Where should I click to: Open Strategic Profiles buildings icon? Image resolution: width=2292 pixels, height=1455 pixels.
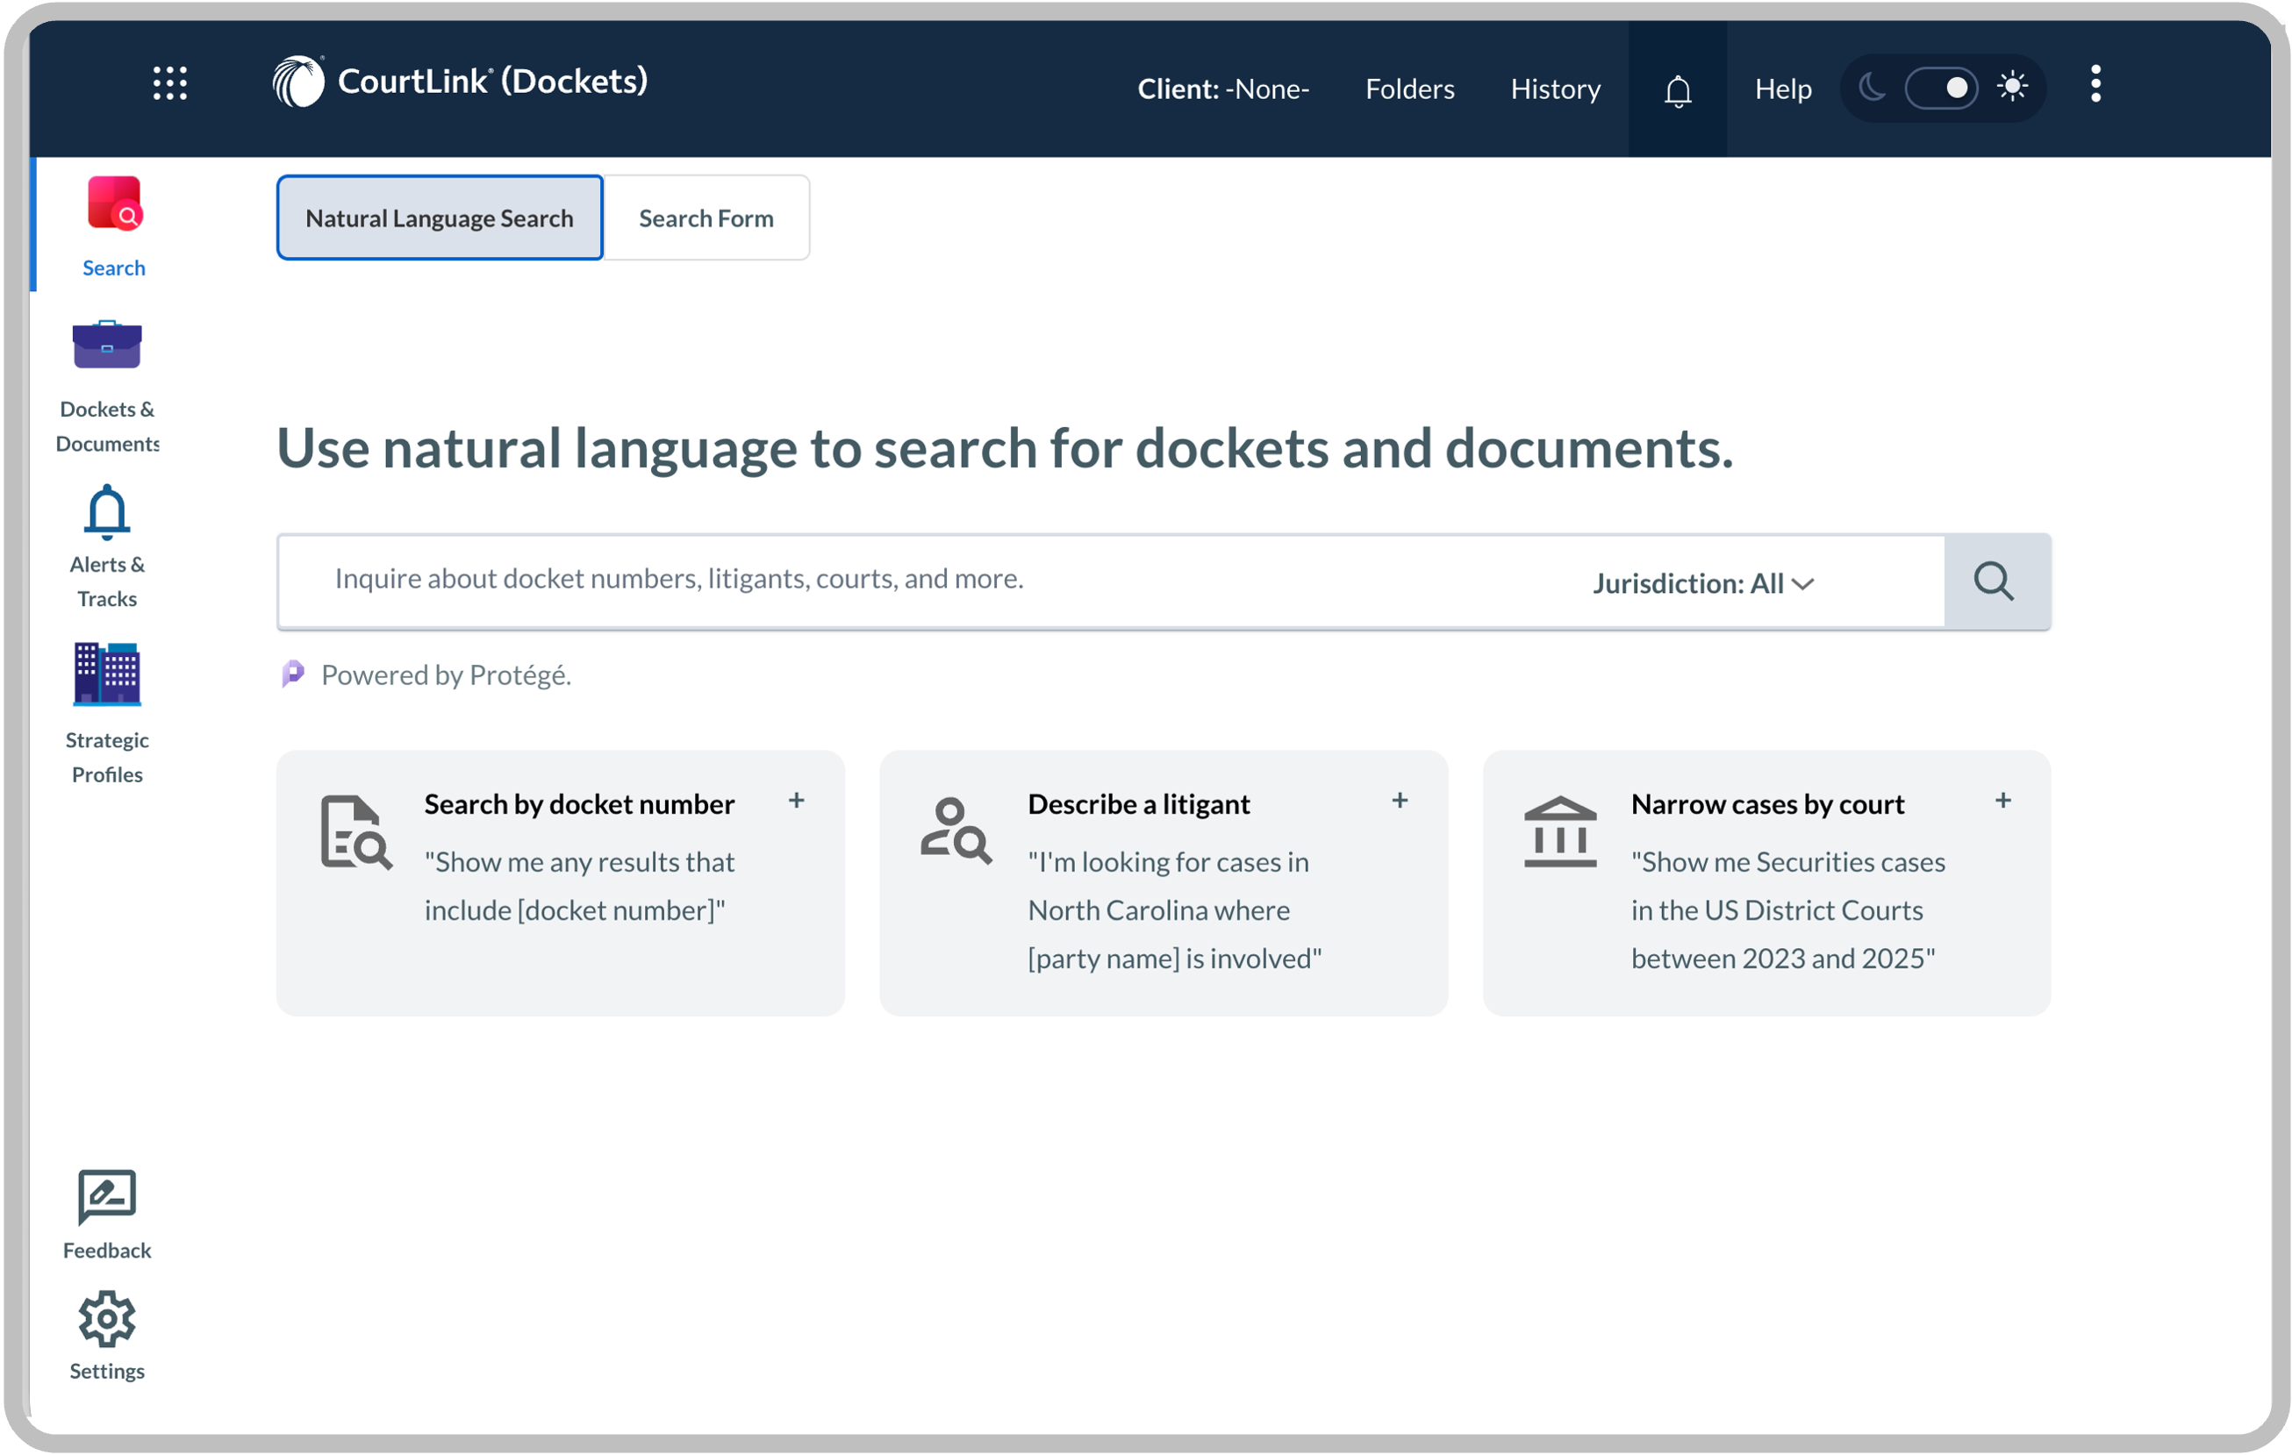[106, 674]
